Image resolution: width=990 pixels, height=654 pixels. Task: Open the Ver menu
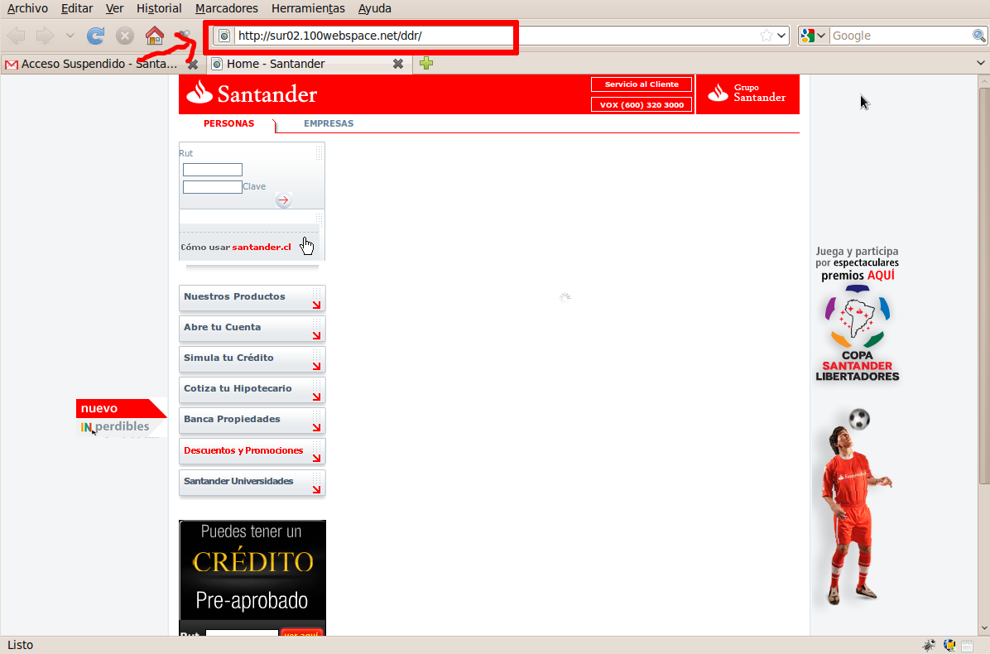114,9
